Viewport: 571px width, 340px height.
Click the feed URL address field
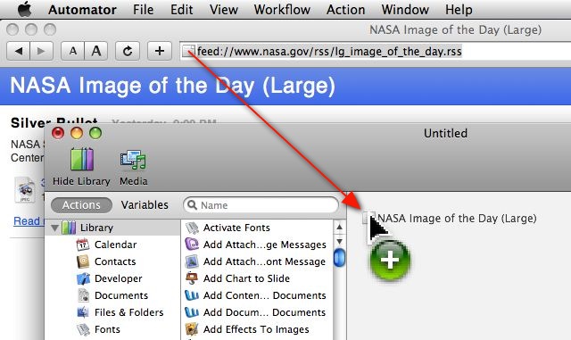[x=375, y=52]
